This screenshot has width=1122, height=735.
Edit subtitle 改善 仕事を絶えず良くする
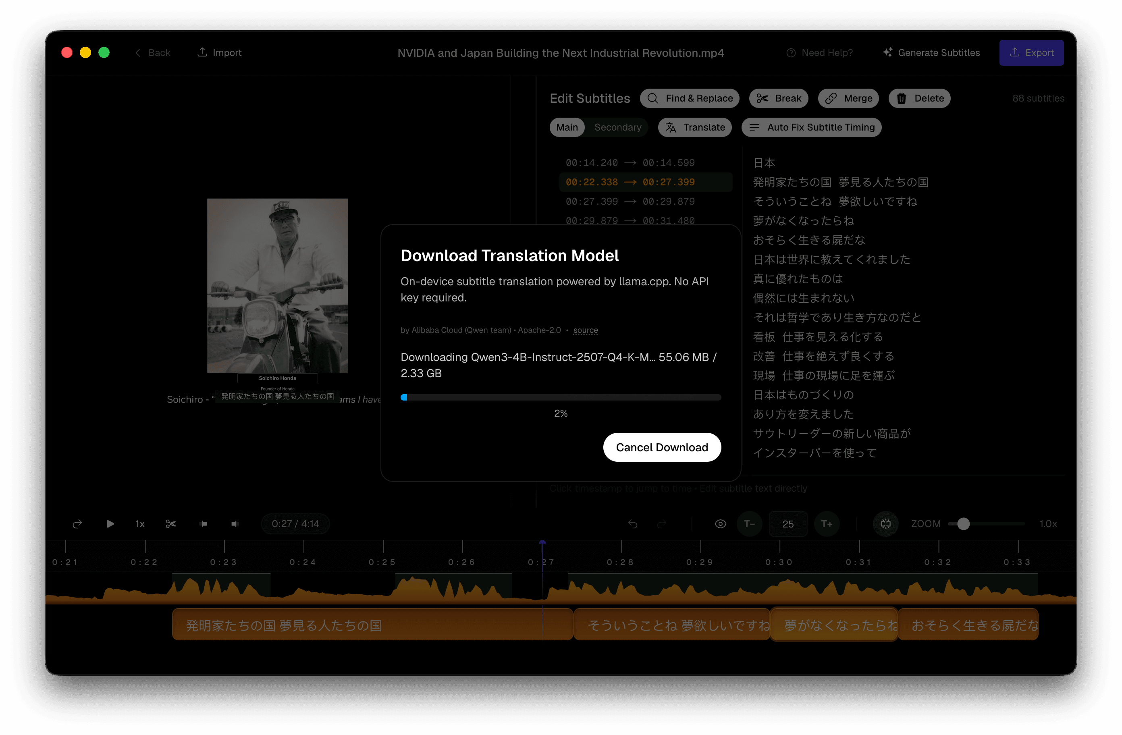click(823, 356)
